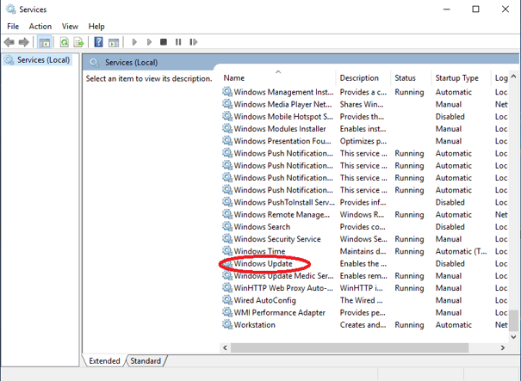Click the green Refresh toolbar icon

tap(65, 41)
